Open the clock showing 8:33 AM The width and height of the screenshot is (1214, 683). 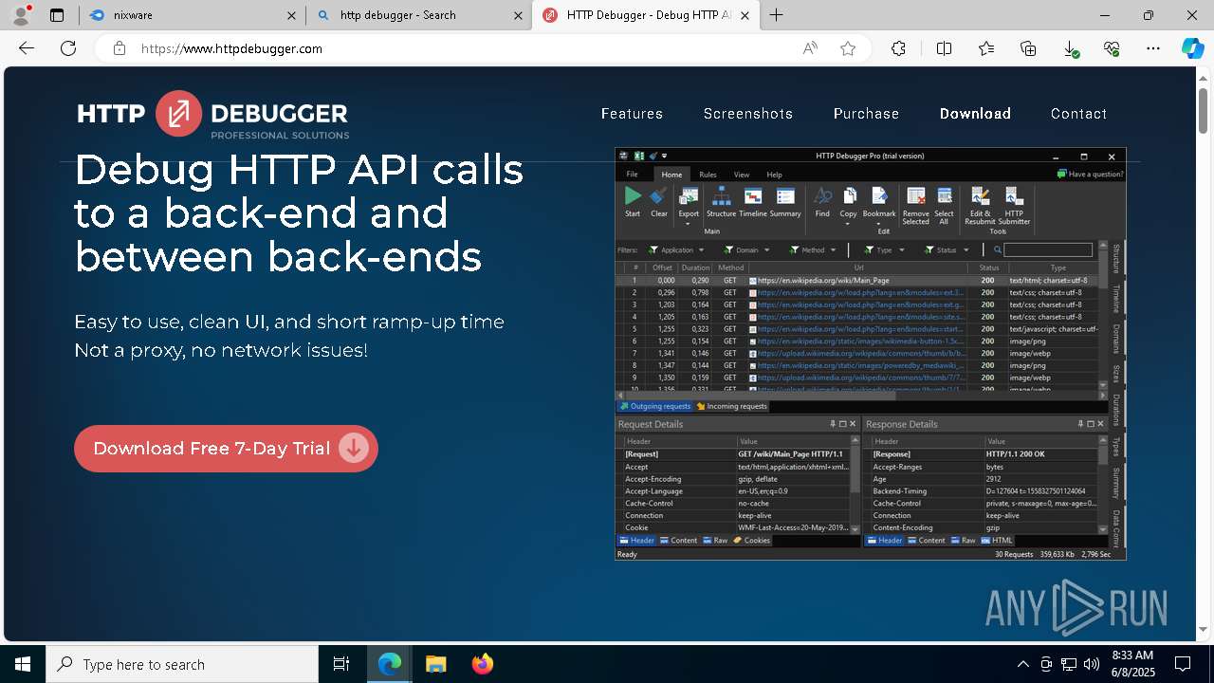1132,664
